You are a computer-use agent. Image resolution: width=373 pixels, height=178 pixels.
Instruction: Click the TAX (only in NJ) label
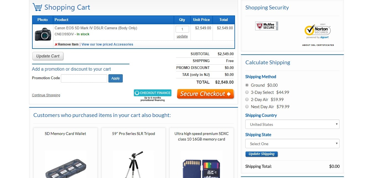[196, 75]
